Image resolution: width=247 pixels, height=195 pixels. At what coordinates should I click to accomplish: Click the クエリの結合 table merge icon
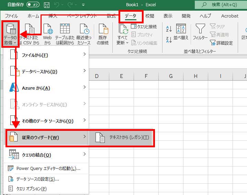[x=14, y=154]
